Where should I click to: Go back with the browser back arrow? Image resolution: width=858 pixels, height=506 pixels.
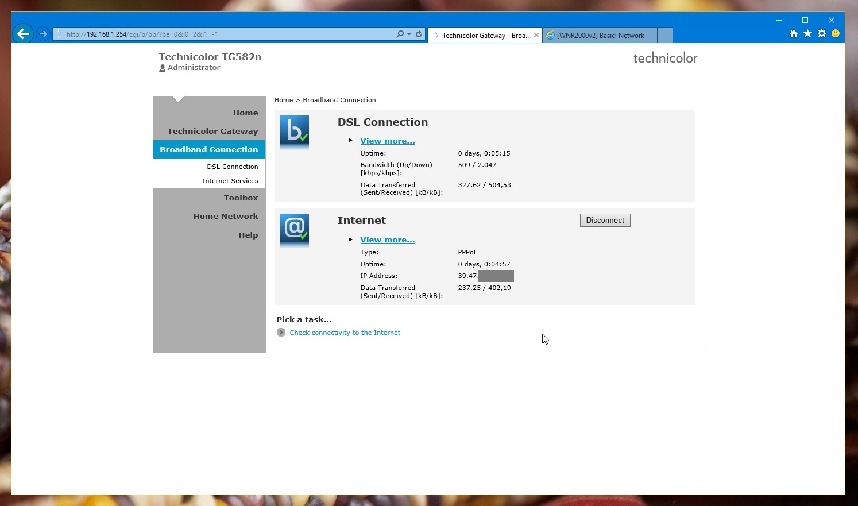click(x=22, y=34)
